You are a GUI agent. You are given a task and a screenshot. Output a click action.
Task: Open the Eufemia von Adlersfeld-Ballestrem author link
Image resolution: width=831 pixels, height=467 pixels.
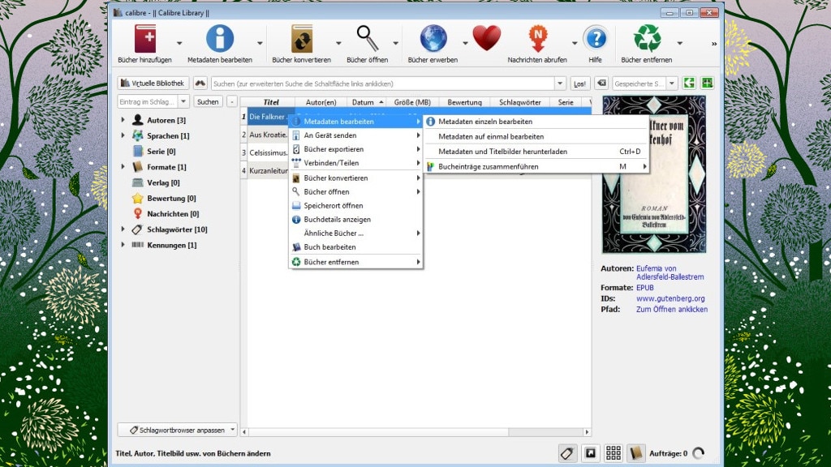pyautogui.click(x=670, y=272)
